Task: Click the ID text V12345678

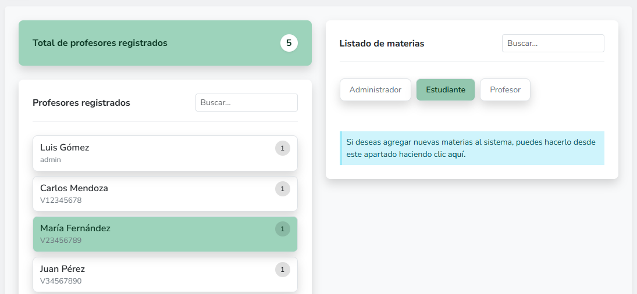Action: (61, 200)
